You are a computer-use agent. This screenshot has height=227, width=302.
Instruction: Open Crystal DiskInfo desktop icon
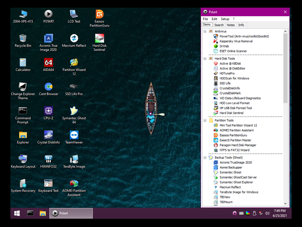click(48, 137)
